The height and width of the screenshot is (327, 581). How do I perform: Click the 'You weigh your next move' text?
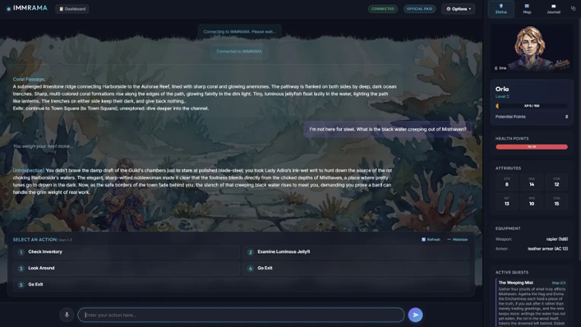43,146
